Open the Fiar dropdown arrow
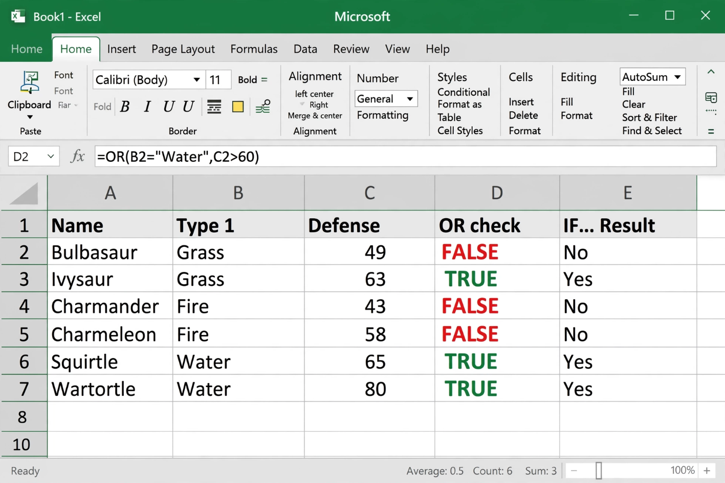Viewport: 725px width, 483px height. (76, 106)
